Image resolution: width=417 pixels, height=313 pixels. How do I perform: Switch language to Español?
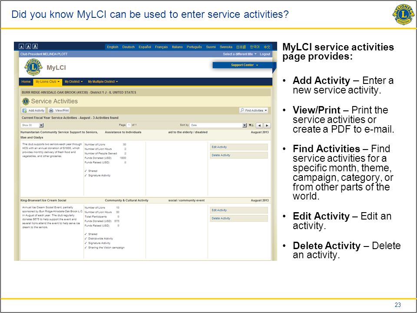pos(145,47)
